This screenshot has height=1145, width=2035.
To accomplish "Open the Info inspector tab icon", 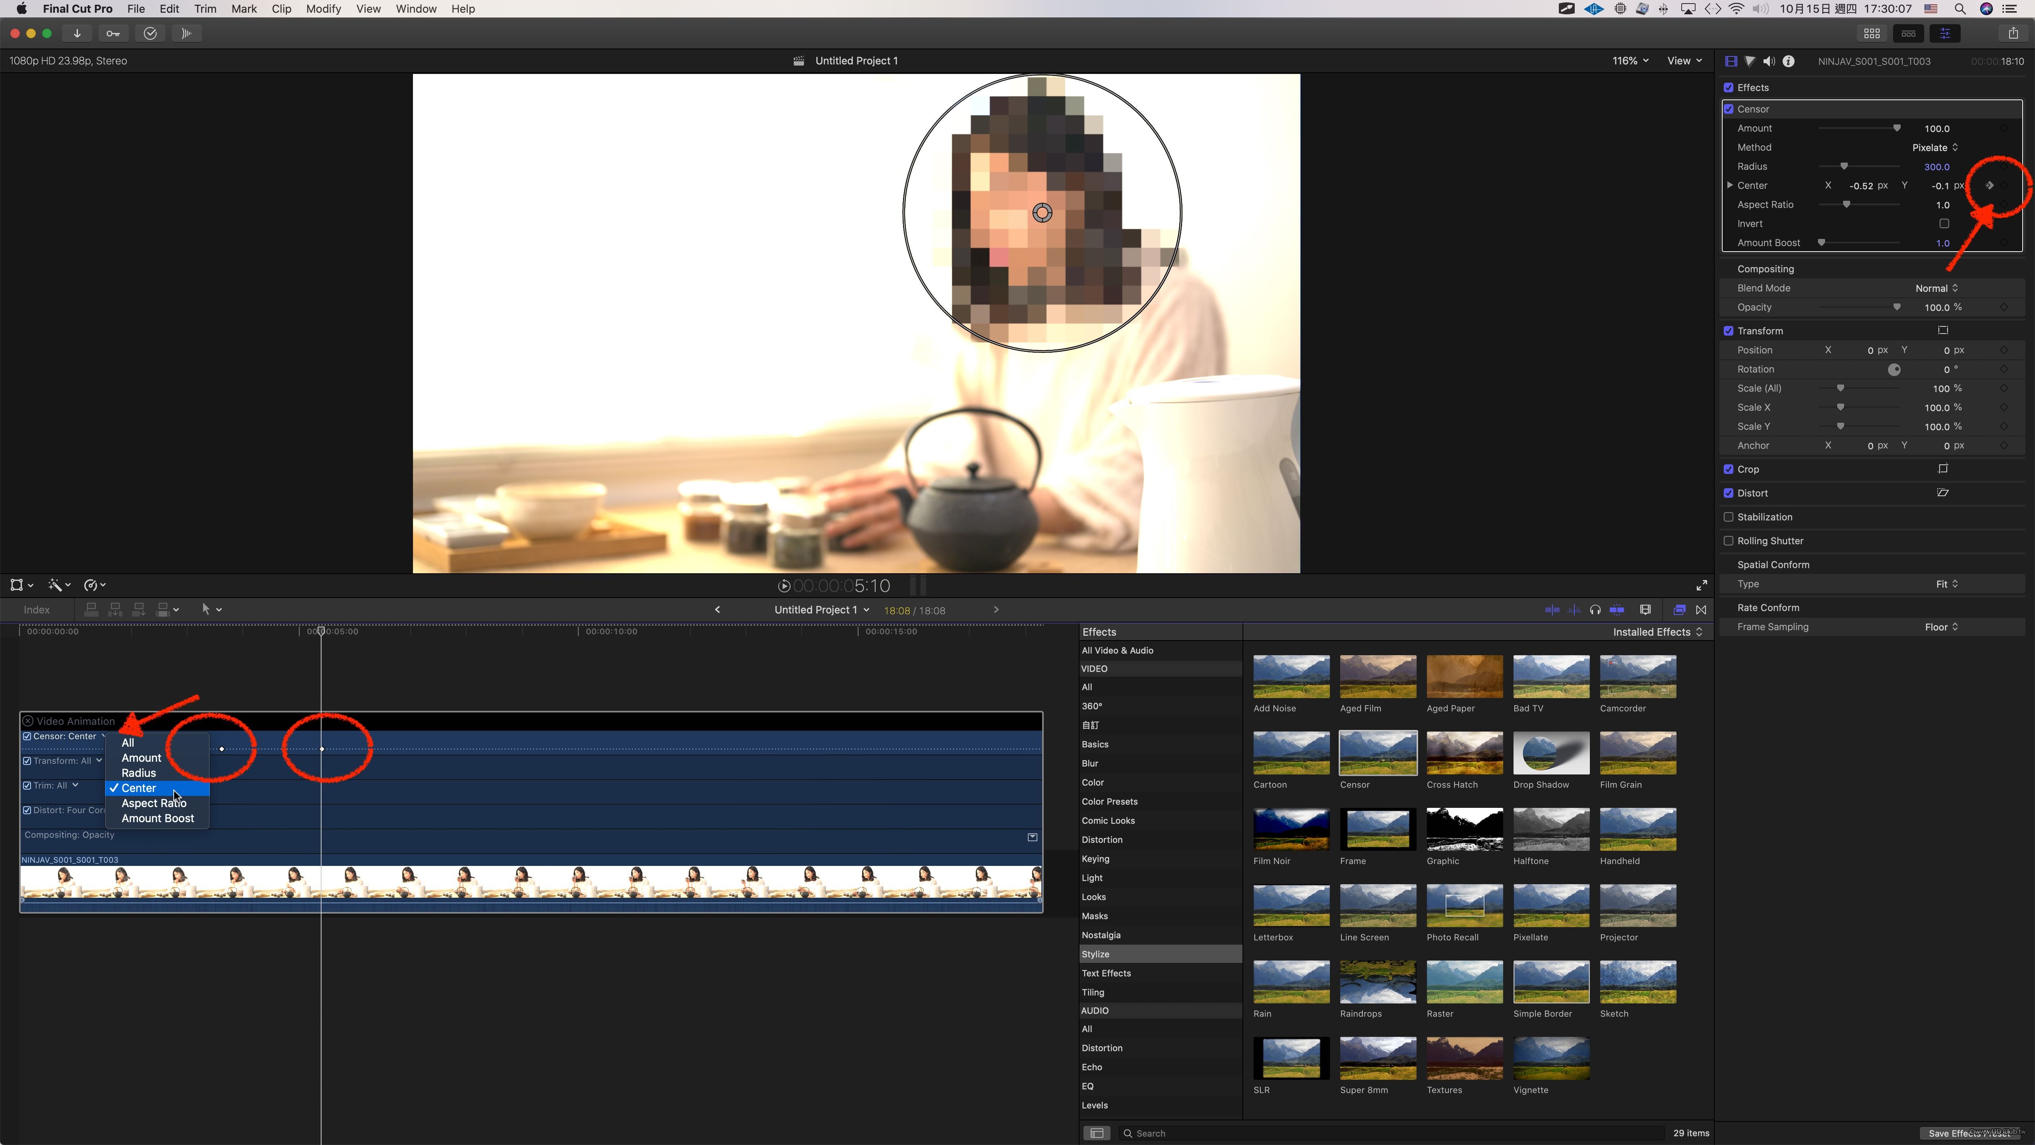I will pyautogui.click(x=1789, y=61).
